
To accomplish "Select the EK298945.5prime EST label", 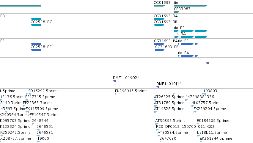I will (x=131, y=91).
